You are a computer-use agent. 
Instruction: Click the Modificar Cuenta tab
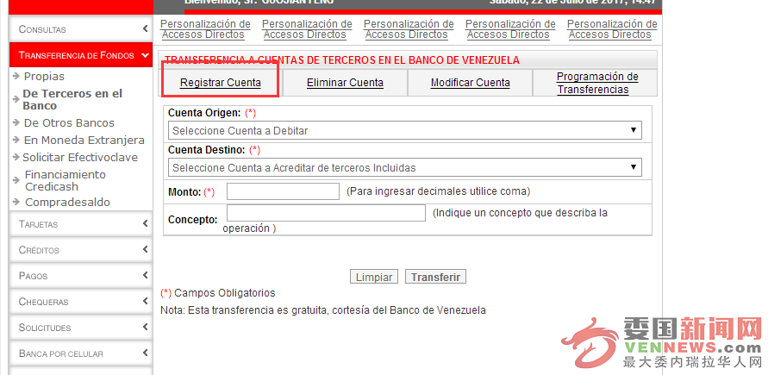click(x=471, y=83)
